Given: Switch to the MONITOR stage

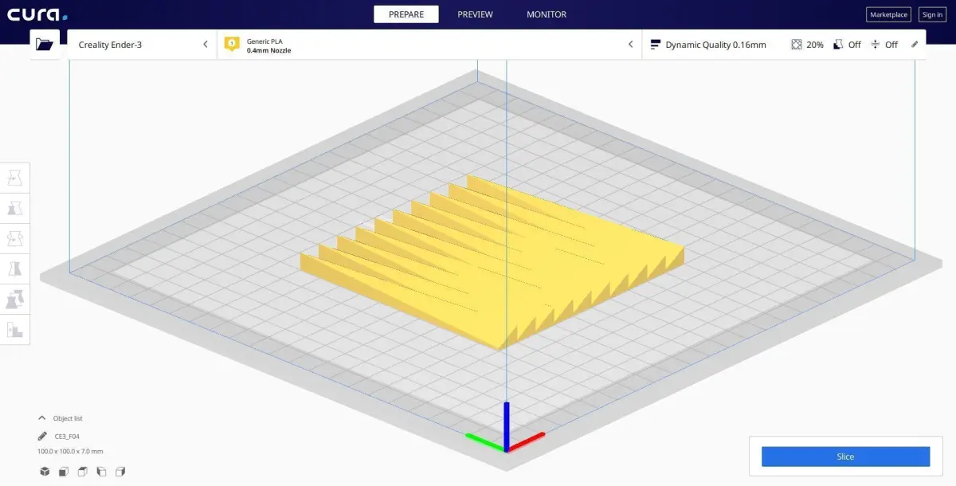Looking at the screenshot, I should 547,14.
